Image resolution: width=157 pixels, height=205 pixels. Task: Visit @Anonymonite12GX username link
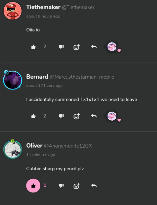68,146
